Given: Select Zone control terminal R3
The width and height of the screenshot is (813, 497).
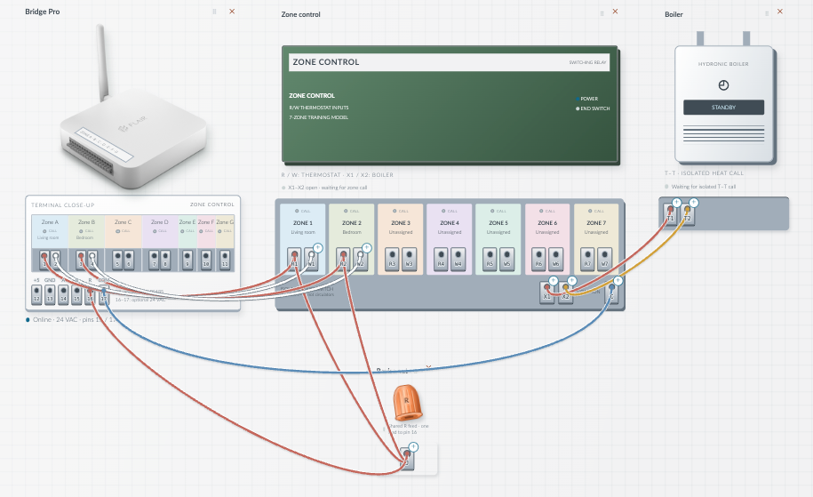Looking at the screenshot, I should [x=392, y=258].
